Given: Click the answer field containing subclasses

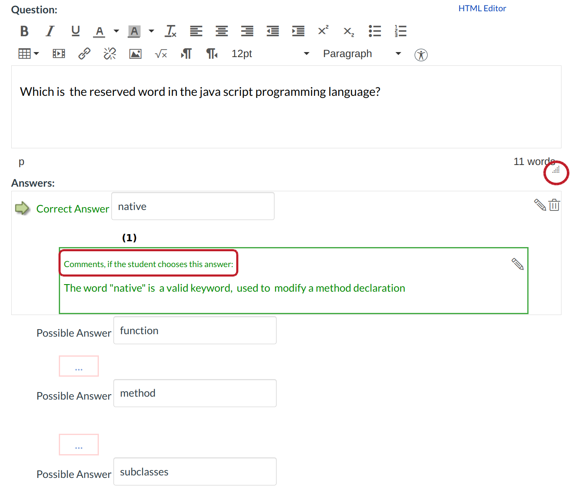Looking at the screenshot, I should tap(195, 472).
